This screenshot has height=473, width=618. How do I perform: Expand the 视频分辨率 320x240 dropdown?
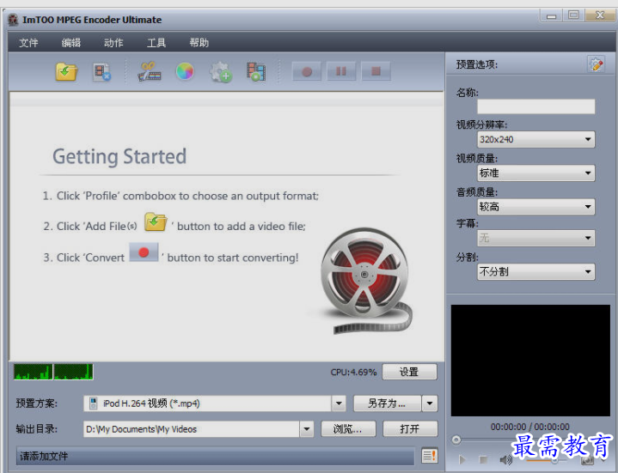coord(588,139)
